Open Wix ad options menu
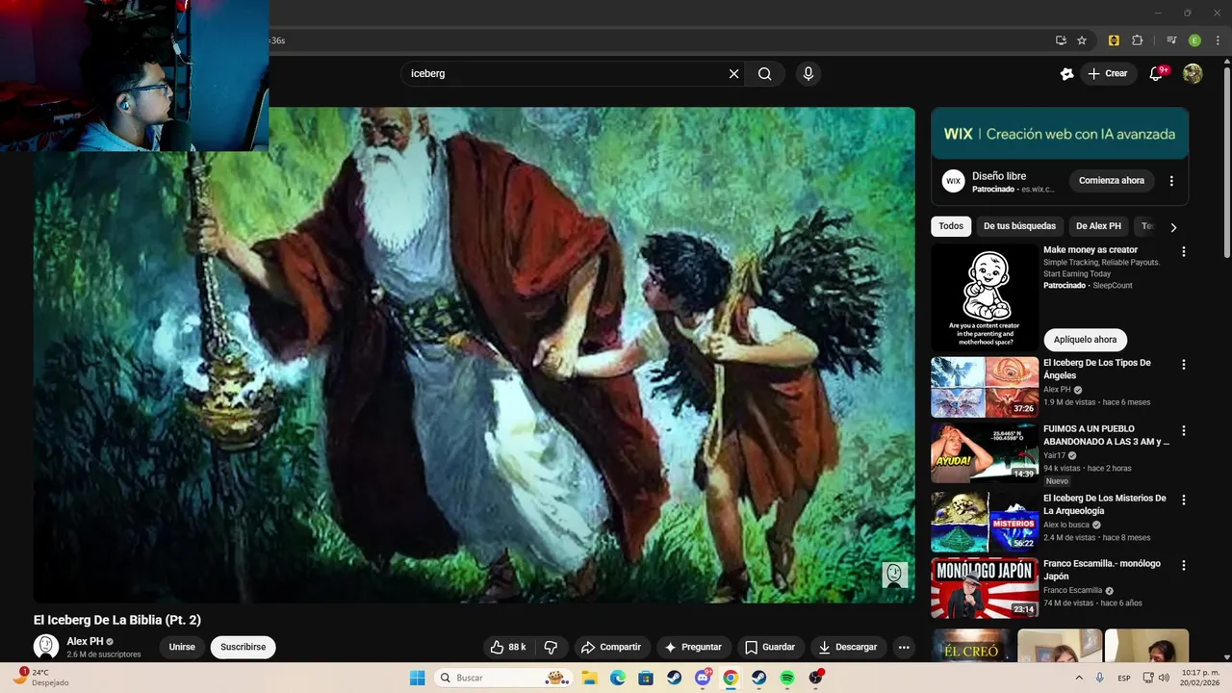Viewport: 1232px width, 693px height. tap(1171, 181)
